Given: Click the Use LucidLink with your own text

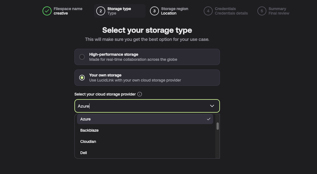Looking at the screenshot, I should 135,80.
